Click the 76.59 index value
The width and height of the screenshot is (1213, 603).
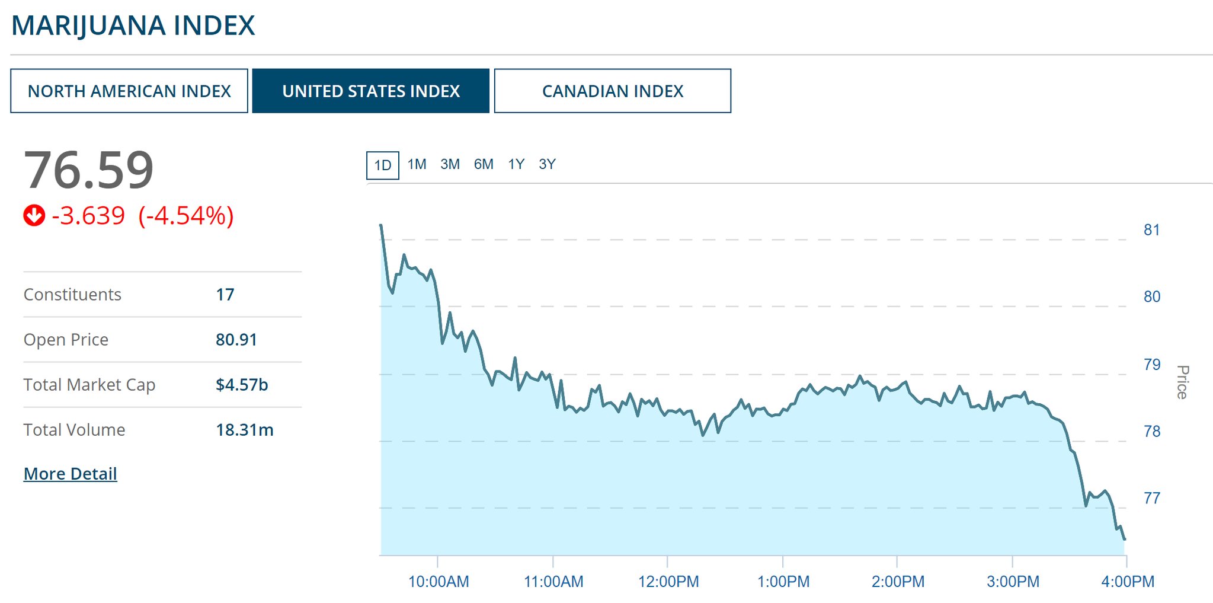tap(89, 171)
